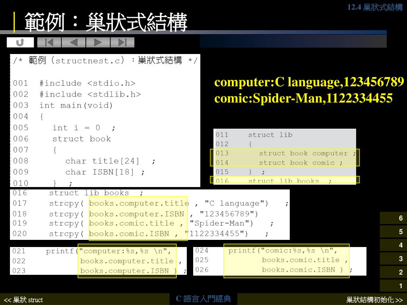
Task: Select step button 2
Action: (393, 272)
